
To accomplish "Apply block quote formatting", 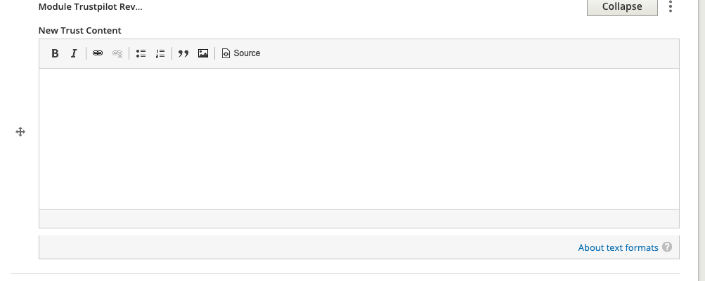I will [183, 53].
